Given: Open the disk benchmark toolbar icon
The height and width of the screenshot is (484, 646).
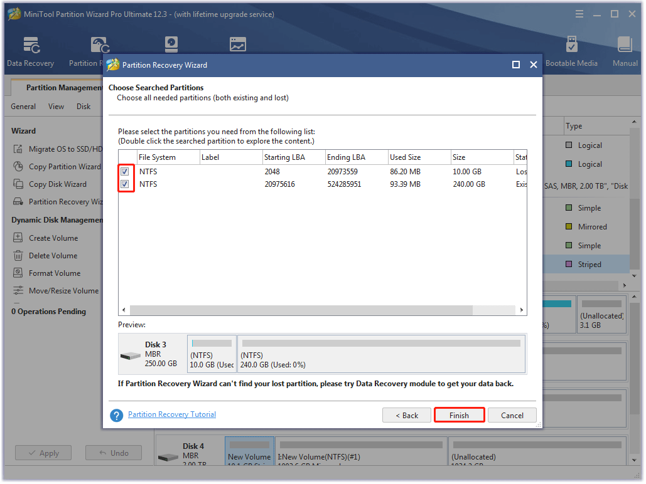Looking at the screenshot, I should click(171, 45).
